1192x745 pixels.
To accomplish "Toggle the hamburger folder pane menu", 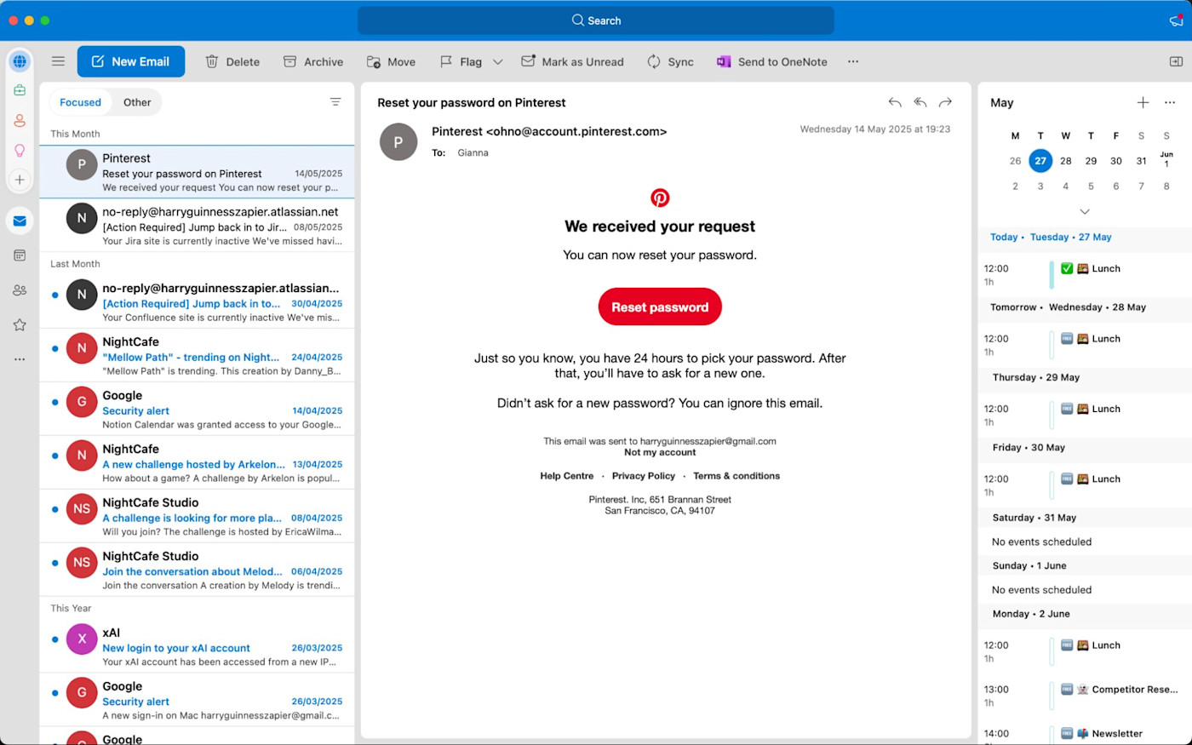I will point(58,61).
